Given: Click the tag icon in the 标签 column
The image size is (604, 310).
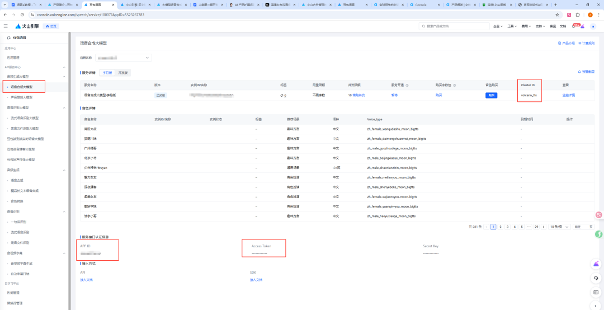Looking at the screenshot, I should tap(281, 95).
